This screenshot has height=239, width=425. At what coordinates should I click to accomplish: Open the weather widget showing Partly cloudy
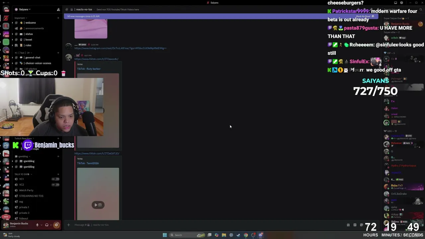point(12,235)
